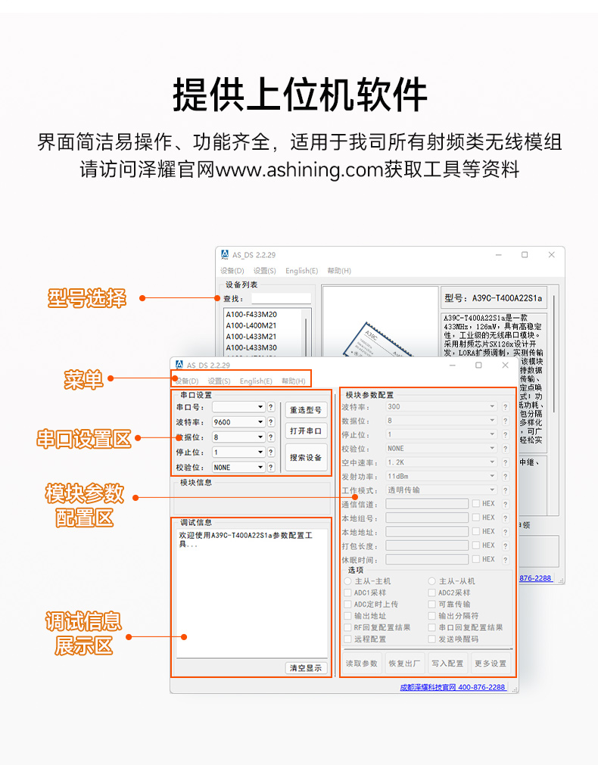Click the help icon beside serial 波特率 9600

(271, 422)
